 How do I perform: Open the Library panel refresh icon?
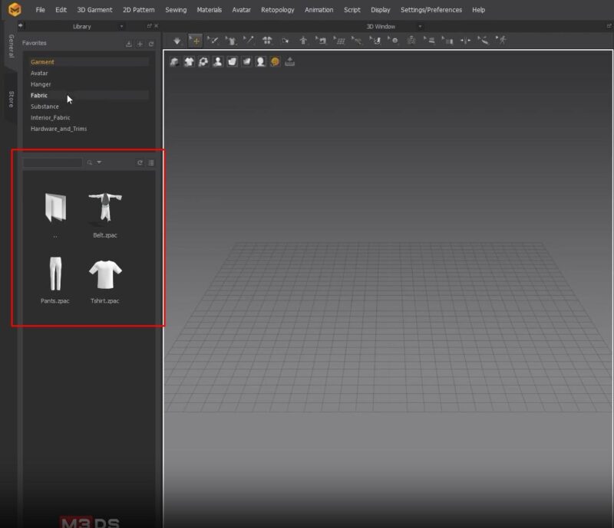coord(150,44)
